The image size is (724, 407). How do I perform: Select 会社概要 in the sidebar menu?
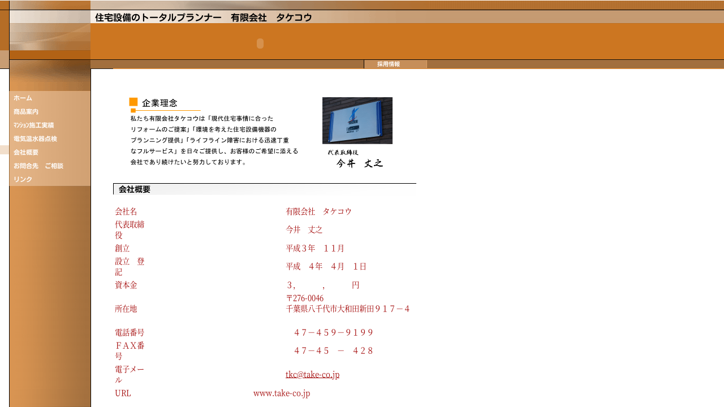26,153
